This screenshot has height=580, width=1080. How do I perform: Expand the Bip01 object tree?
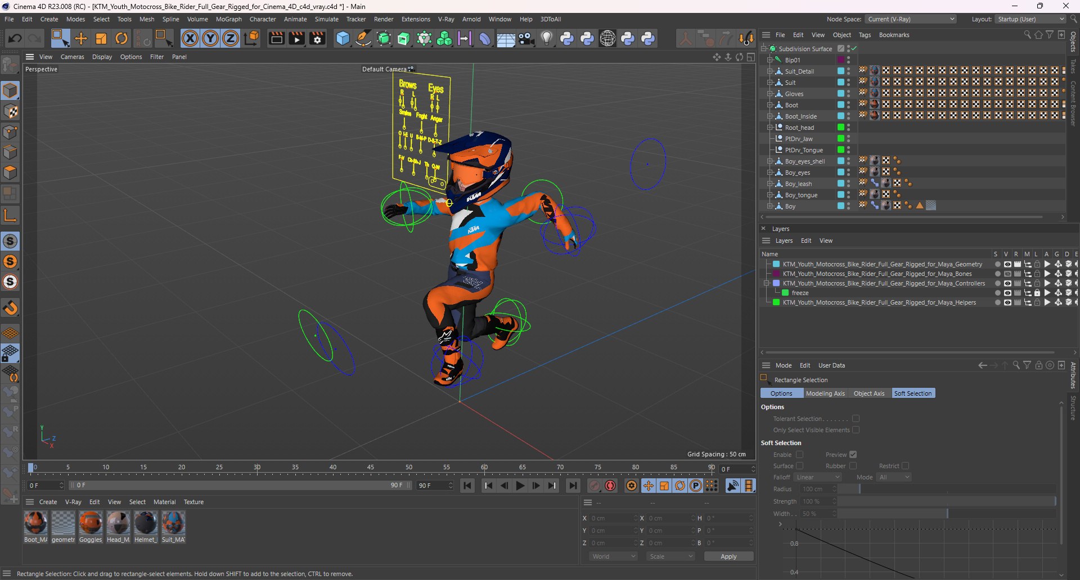pyautogui.click(x=770, y=60)
